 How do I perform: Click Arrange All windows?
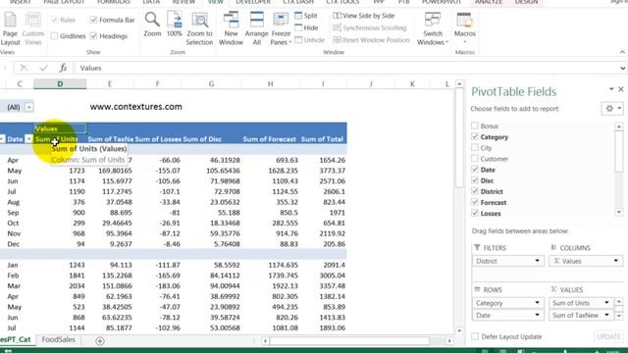(x=256, y=28)
